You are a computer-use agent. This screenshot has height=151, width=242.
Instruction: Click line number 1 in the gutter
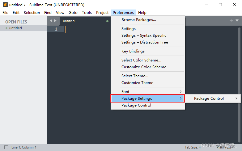(x=56, y=29)
